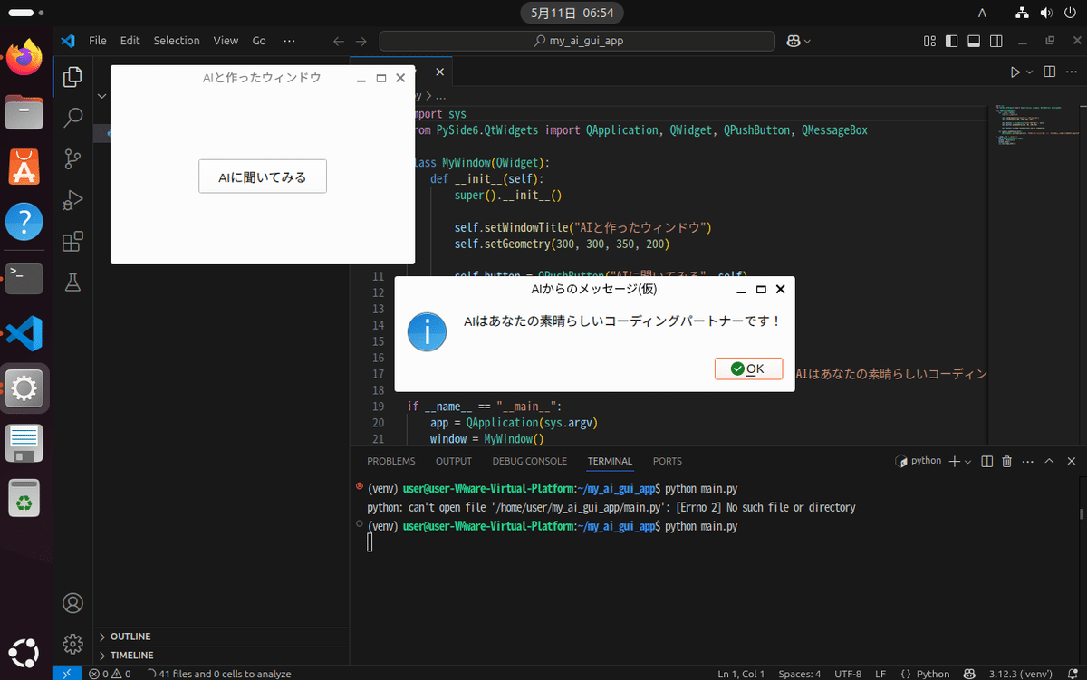Open a new terminal with the plus icon
This screenshot has width=1087, height=680.
pyautogui.click(x=953, y=461)
